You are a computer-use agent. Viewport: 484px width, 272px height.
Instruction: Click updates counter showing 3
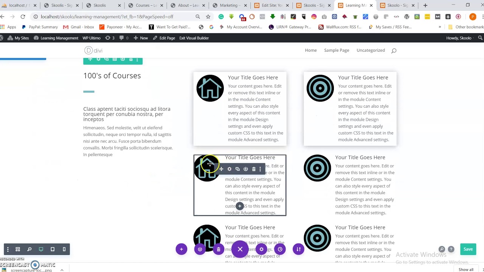(110, 38)
